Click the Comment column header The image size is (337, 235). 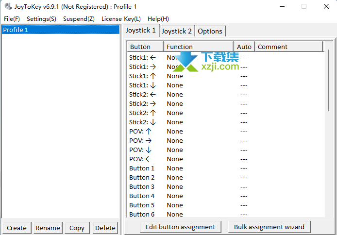pyautogui.click(x=288, y=47)
